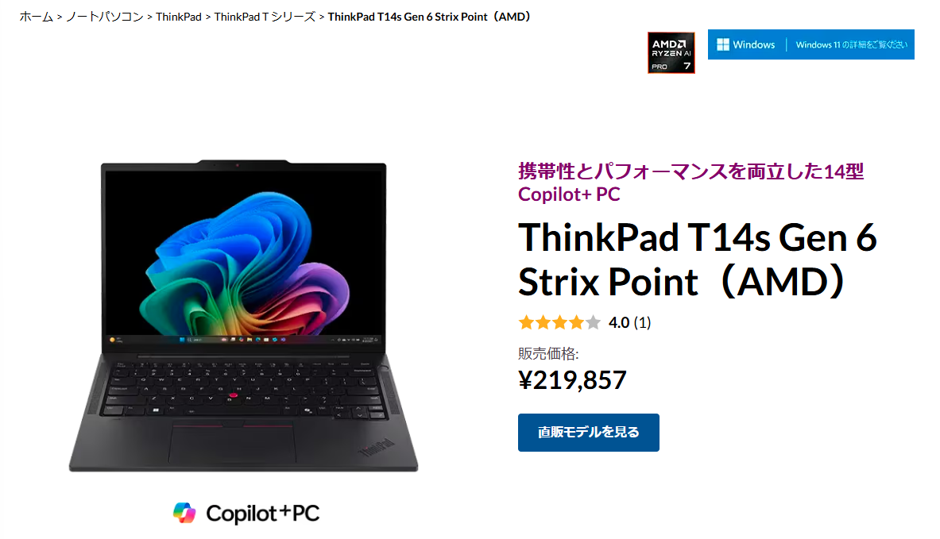
Task: Click the ¥219,857 price text
Action: point(572,379)
